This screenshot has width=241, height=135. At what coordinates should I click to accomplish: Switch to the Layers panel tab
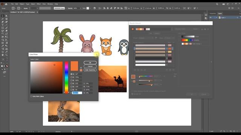(220, 13)
